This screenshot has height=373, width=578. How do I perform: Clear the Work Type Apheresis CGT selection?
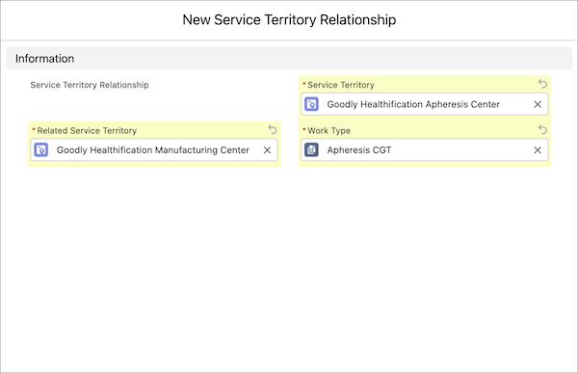click(x=538, y=150)
